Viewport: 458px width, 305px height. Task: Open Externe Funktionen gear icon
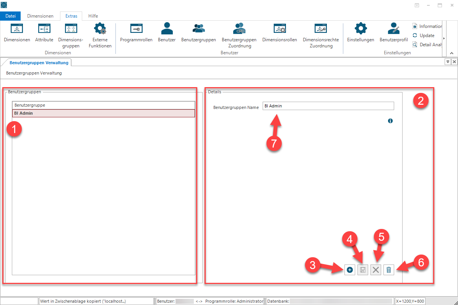100,29
